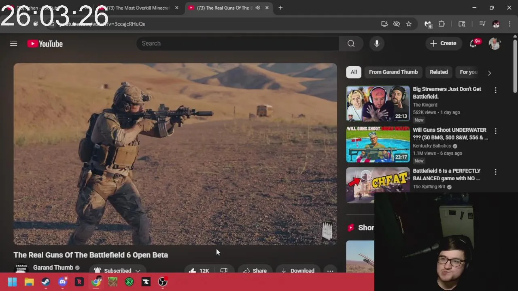
Task: Close the Most Overkill Minecraft tab
Action: [176, 8]
